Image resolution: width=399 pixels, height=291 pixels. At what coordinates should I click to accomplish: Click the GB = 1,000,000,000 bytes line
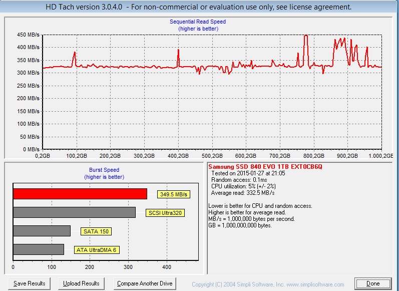(240, 225)
